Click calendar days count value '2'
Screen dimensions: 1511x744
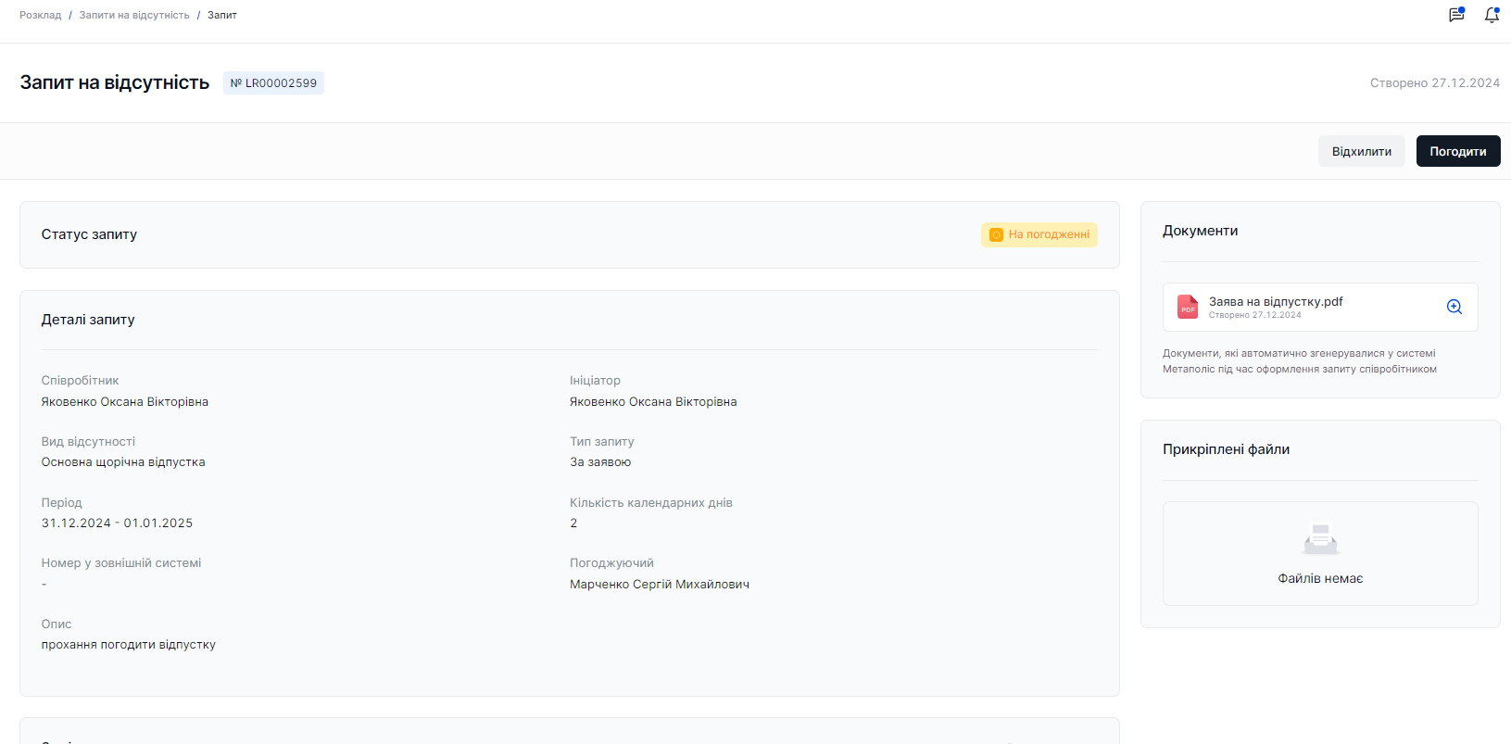pyautogui.click(x=573, y=523)
